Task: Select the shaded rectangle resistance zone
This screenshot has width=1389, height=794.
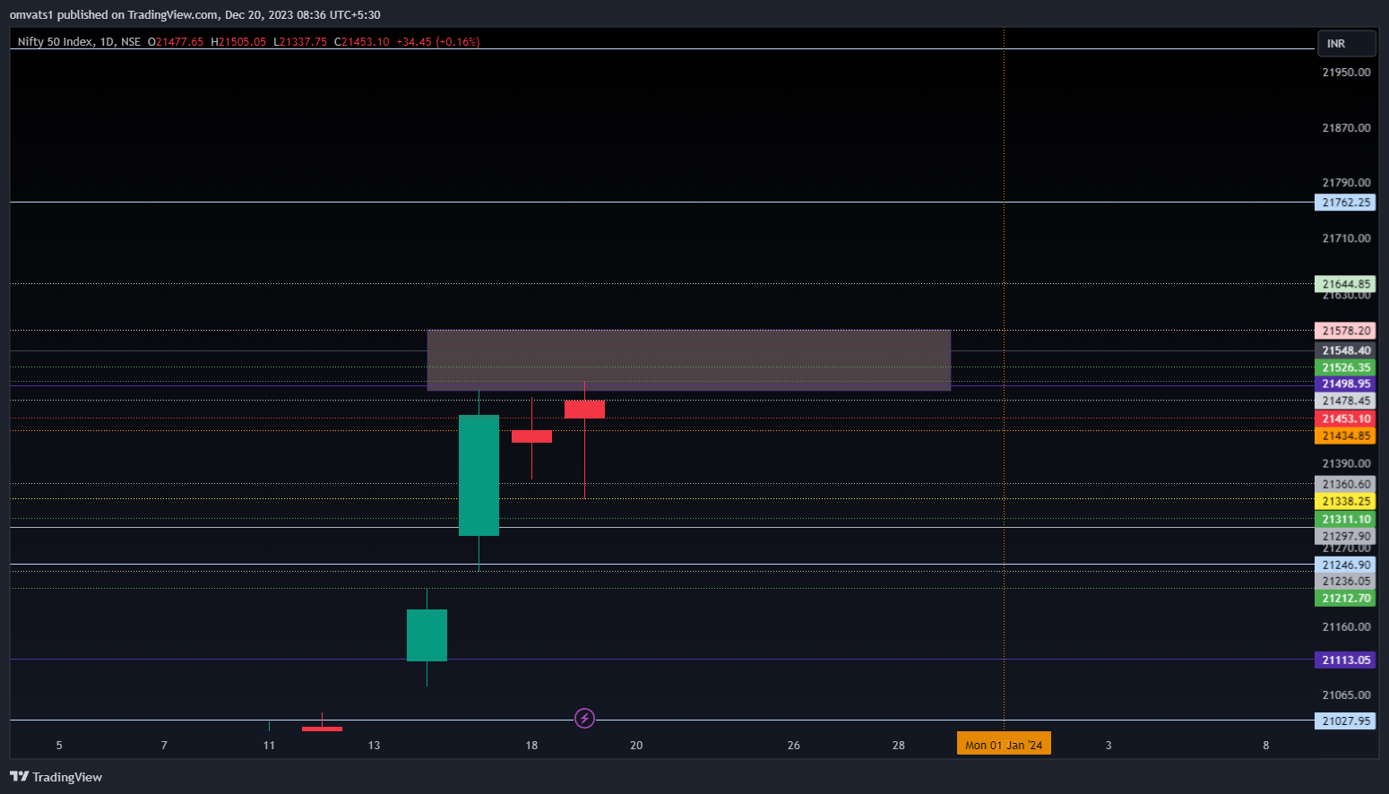Action: [689, 360]
